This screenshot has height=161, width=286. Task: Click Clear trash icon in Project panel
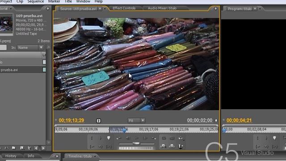click(29, 148)
